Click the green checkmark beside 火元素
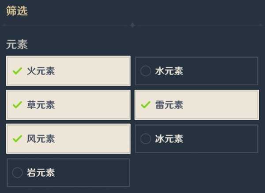 (x=17, y=71)
